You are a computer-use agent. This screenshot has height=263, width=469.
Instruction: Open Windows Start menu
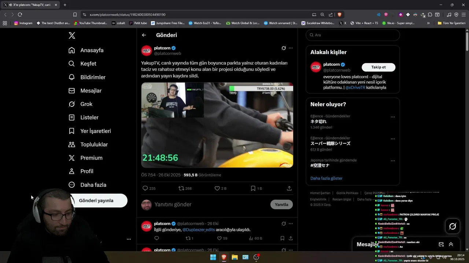coord(213,257)
